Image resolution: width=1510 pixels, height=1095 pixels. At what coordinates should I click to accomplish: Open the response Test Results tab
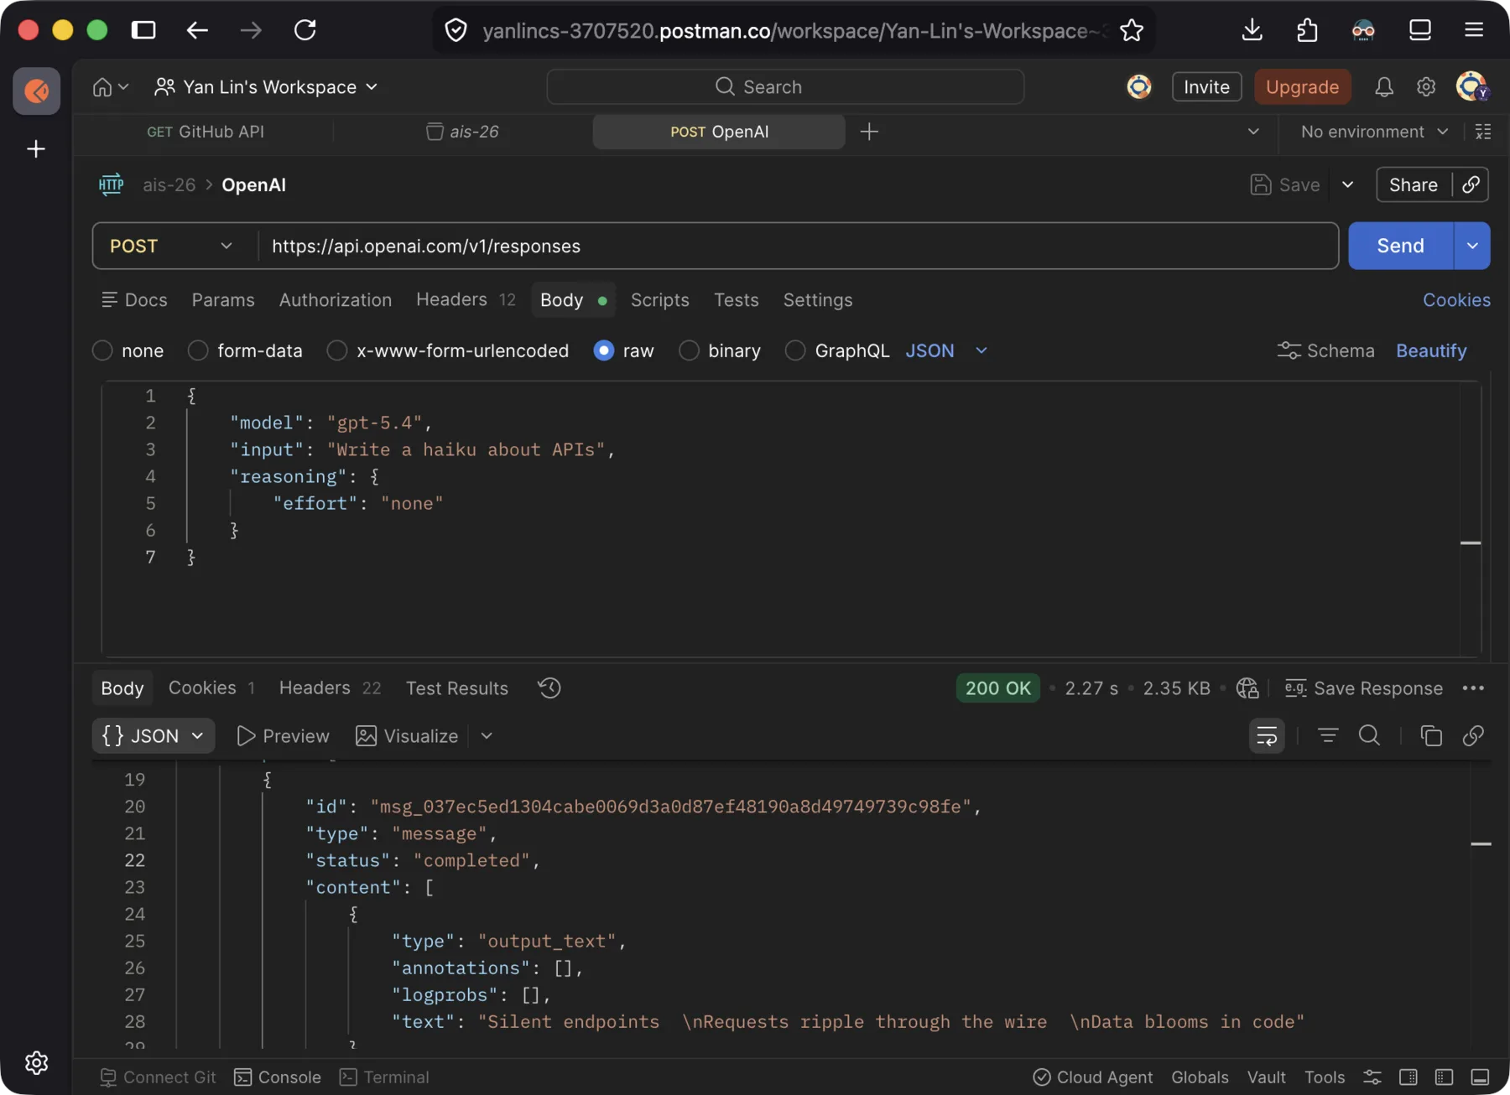(457, 688)
